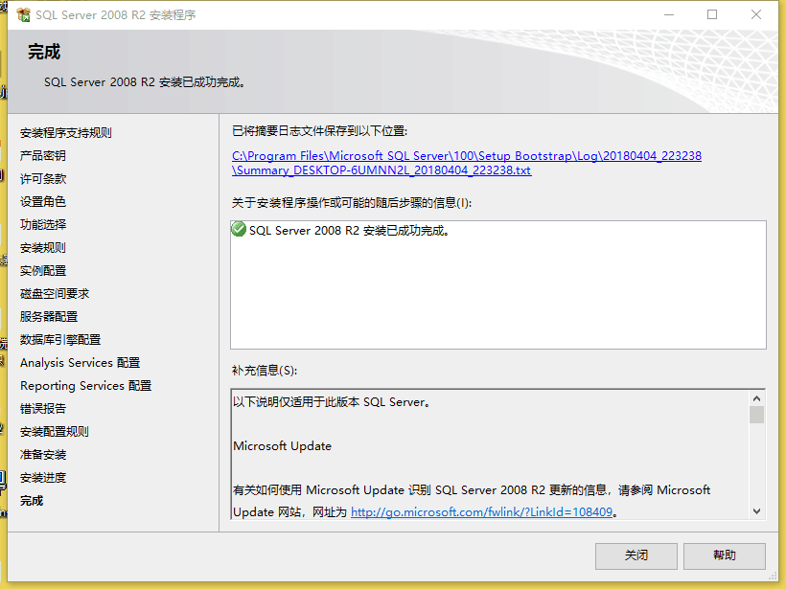Click the 关于安装程序操作或可能的随后步骤的信息(I) label

(x=352, y=203)
